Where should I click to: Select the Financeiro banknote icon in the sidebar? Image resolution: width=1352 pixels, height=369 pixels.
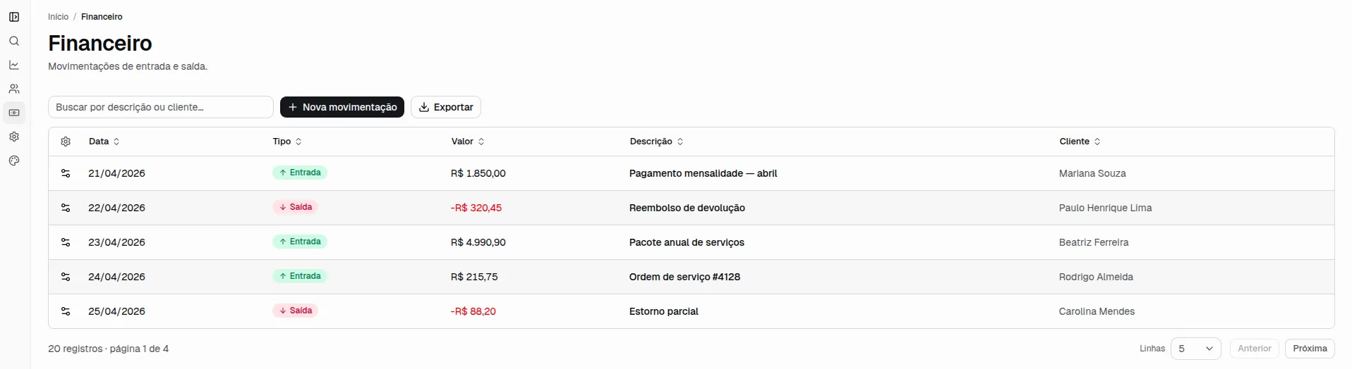14,113
